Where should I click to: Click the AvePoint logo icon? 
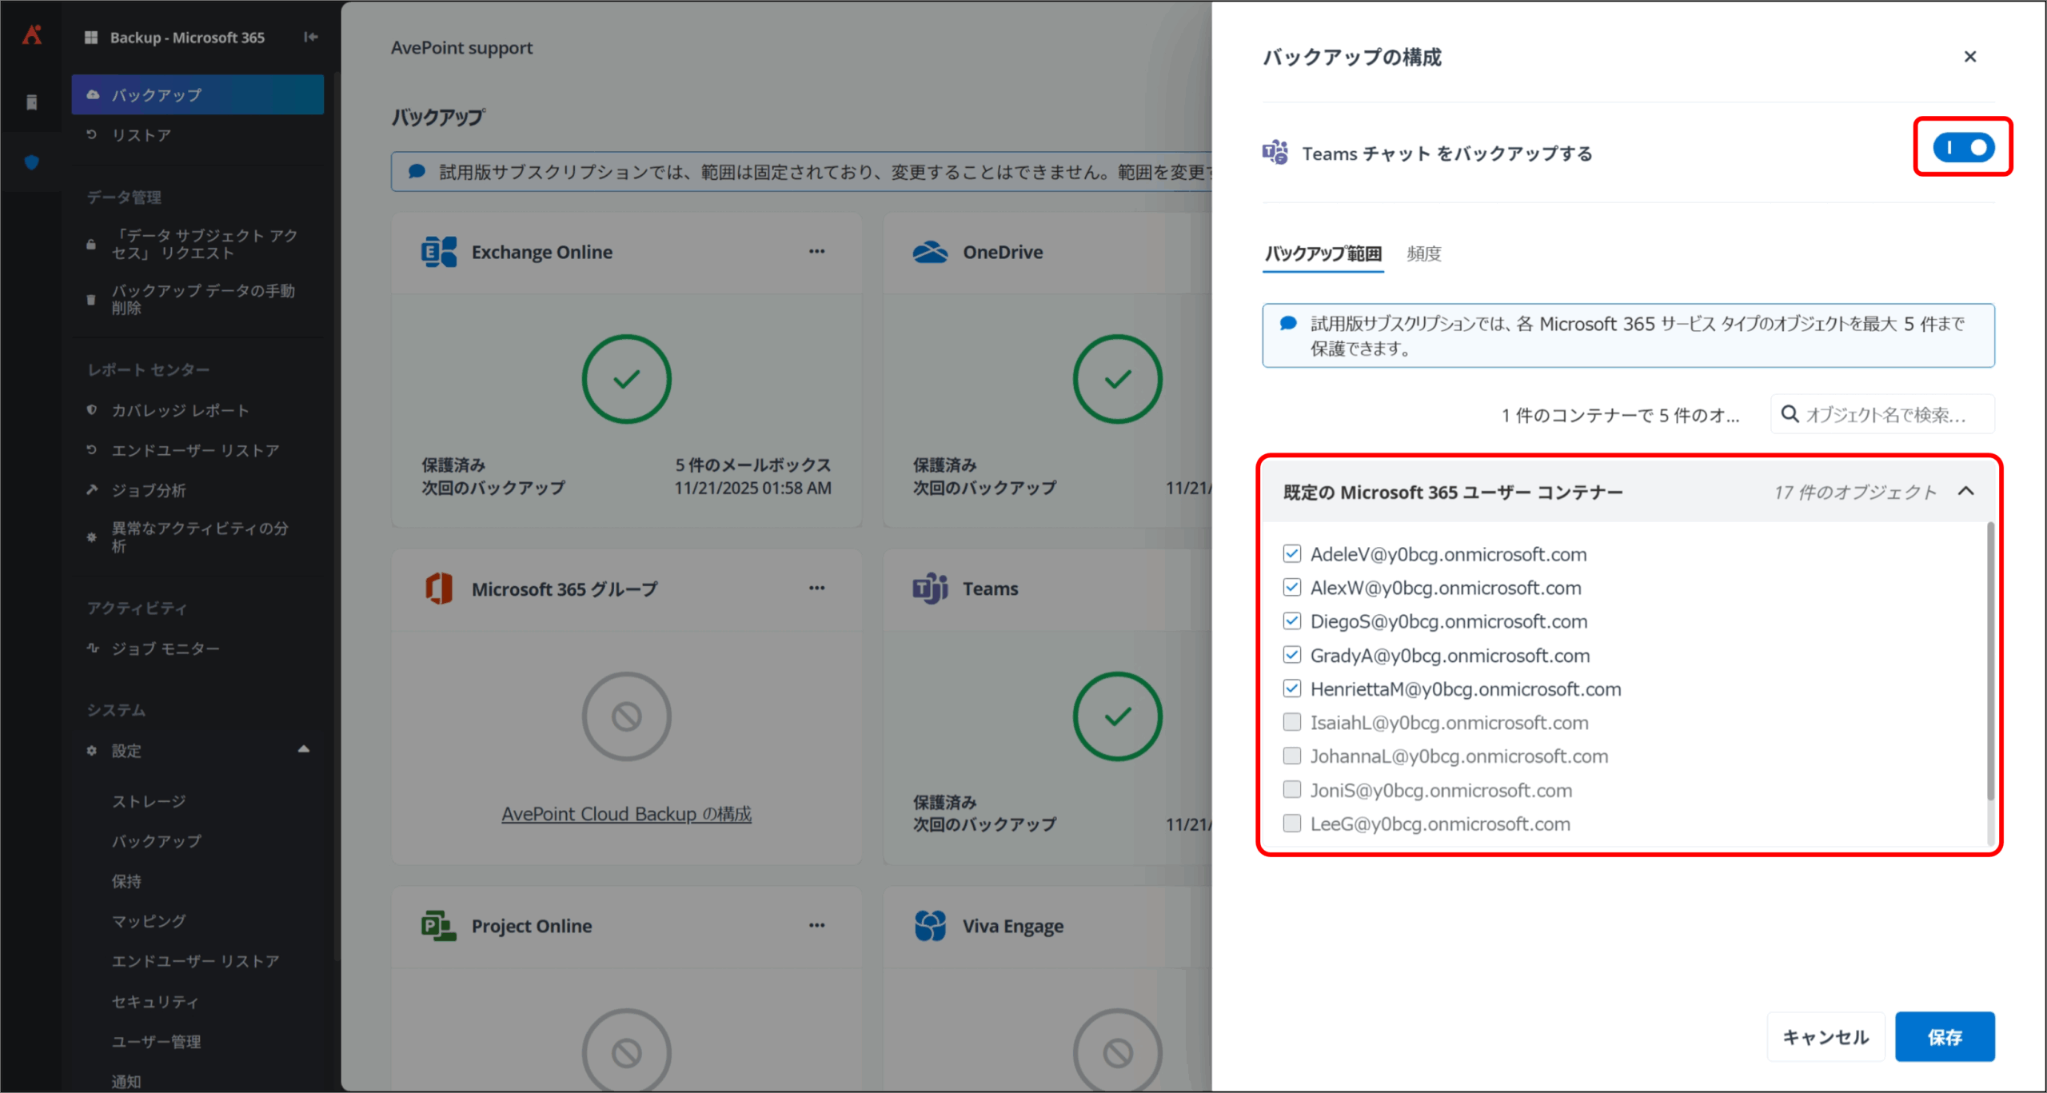click(x=32, y=35)
